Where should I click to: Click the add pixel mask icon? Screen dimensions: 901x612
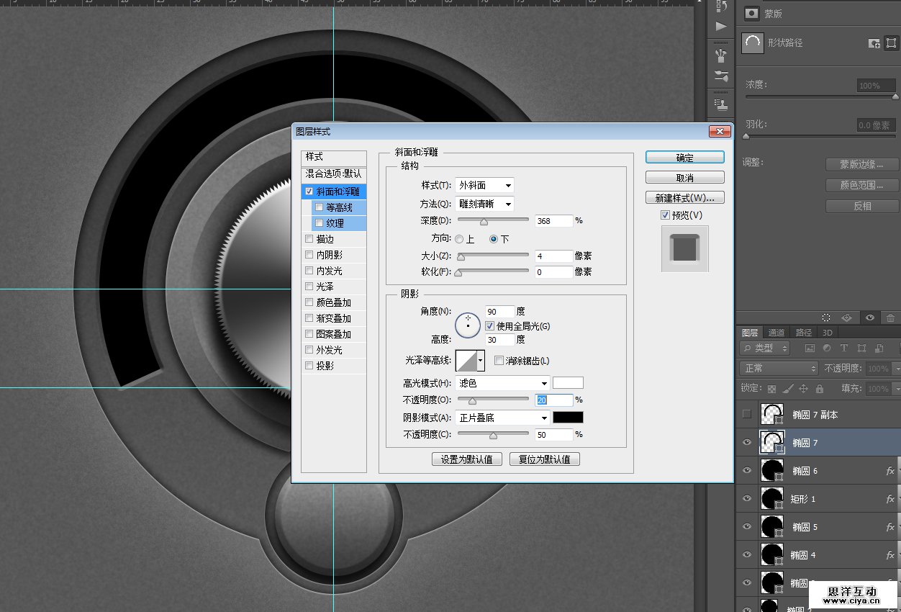click(874, 43)
